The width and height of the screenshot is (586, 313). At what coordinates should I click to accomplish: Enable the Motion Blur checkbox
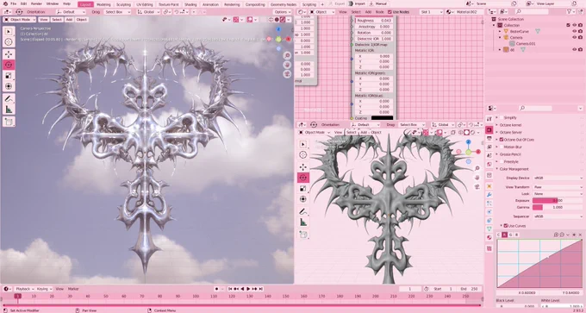(x=502, y=147)
